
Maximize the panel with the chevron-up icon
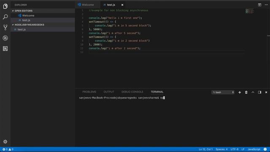[253, 92]
